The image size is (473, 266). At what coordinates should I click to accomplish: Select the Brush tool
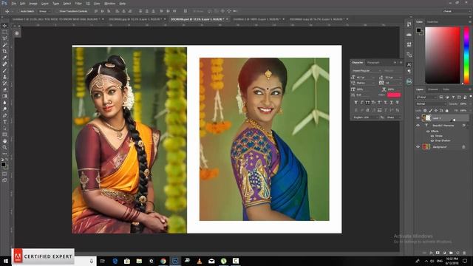(4, 71)
